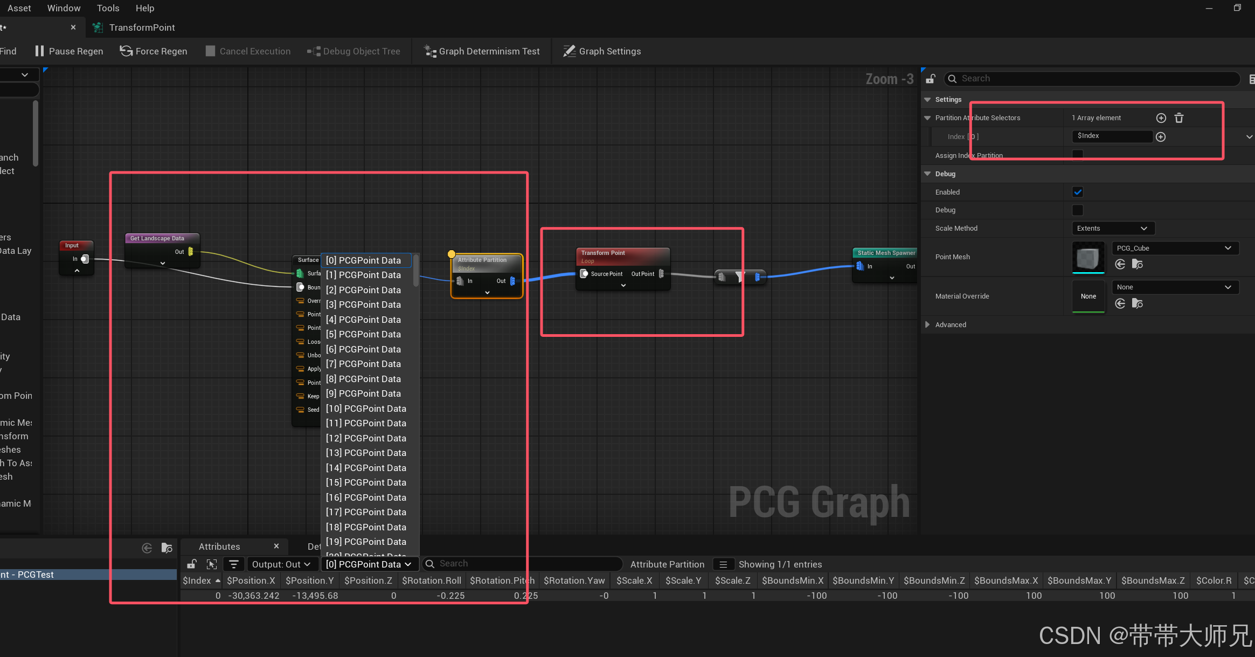Open the Output: Out selector
1255x657 pixels.
[281, 564]
